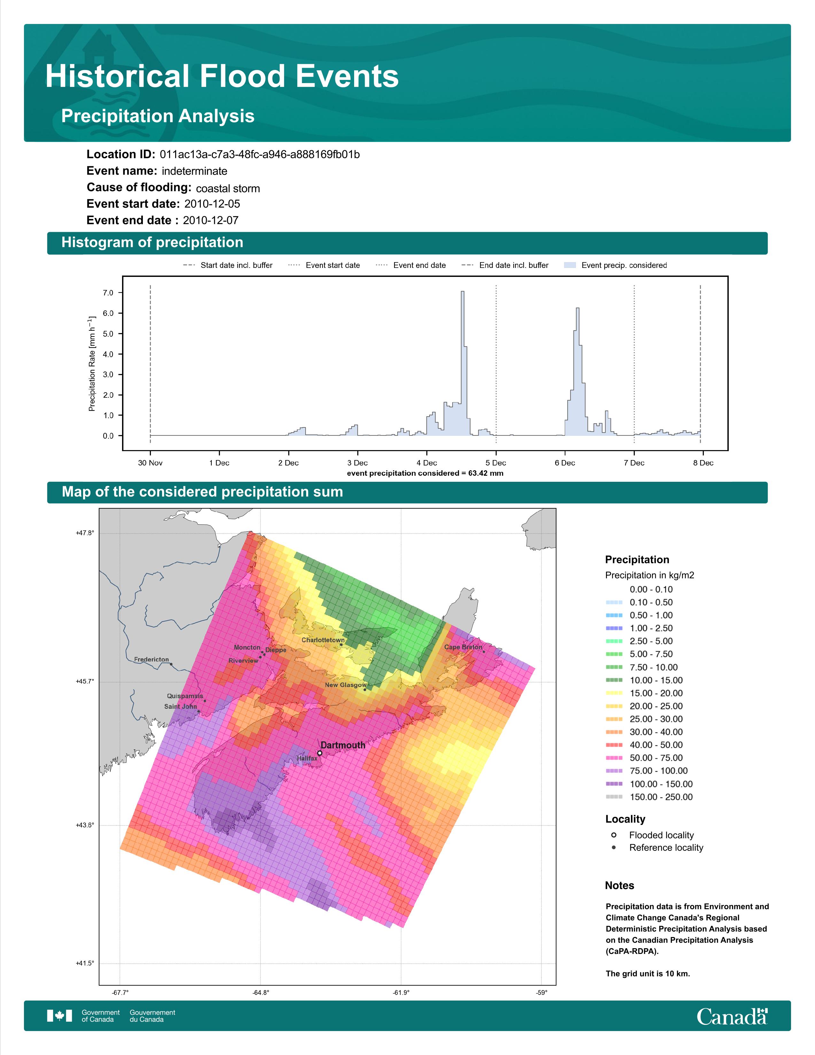The height and width of the screenshot is (1055, 815).
Task: Click the Moncton label on the map
Action: point(247,647)
